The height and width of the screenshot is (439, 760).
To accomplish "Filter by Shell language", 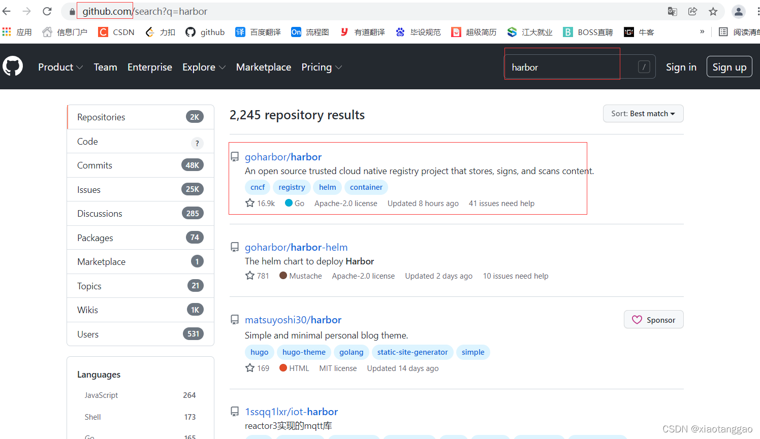I will point(140,417).
